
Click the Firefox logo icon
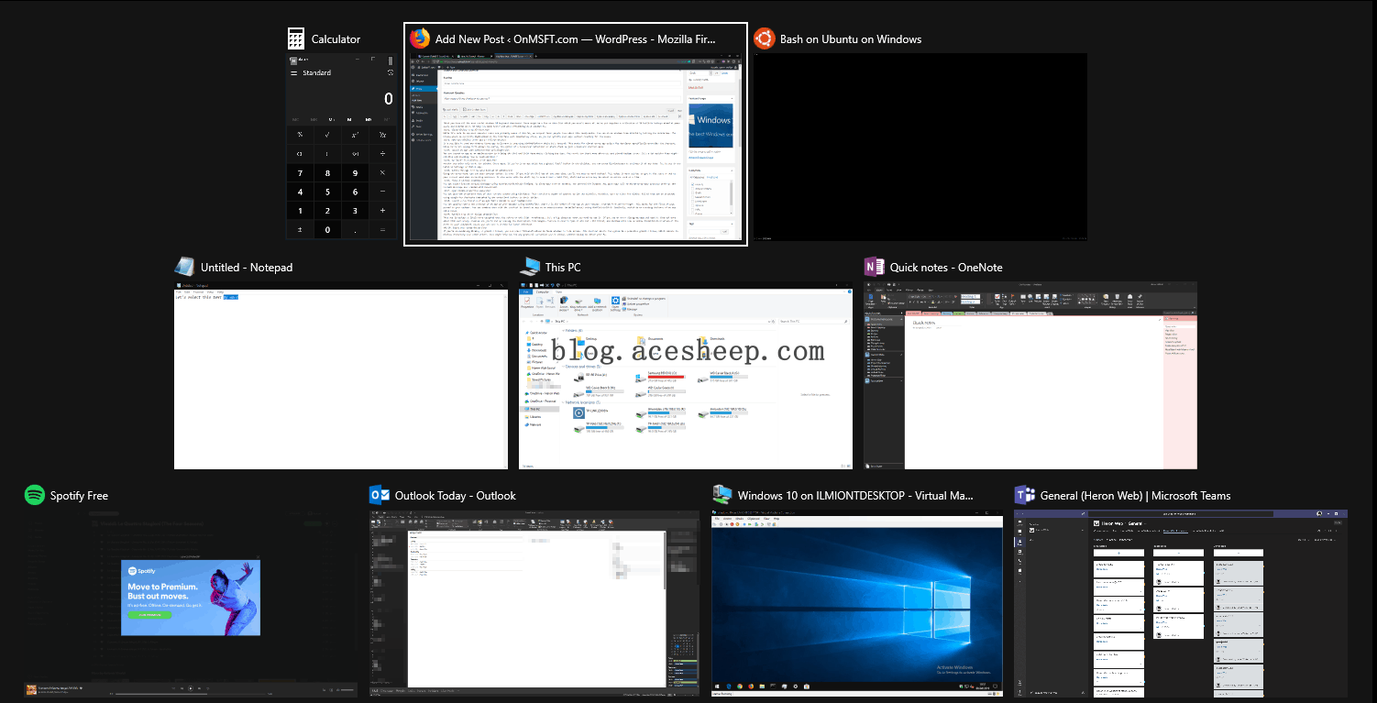pyautogui.click(x=420, y=38)
